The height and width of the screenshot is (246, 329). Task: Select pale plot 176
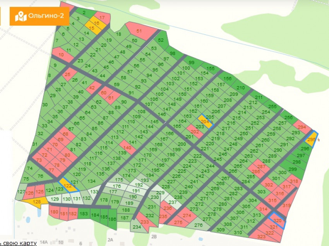[x=116, y=186]
